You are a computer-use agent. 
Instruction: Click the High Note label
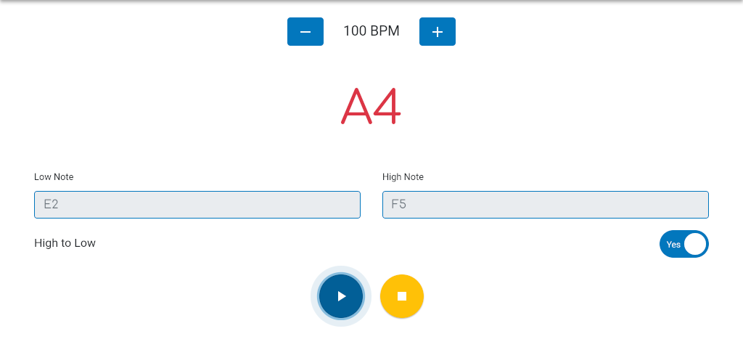click(403, 176)
